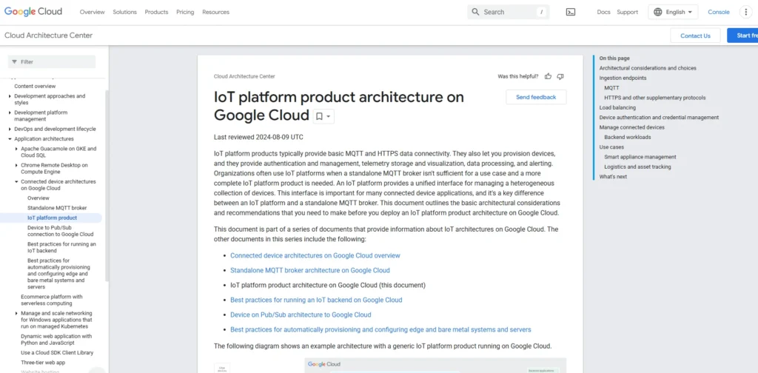Select Standalone MQTT broker sidebar item
This screenshot has width=758, height=373.
[x=57, y=208]
